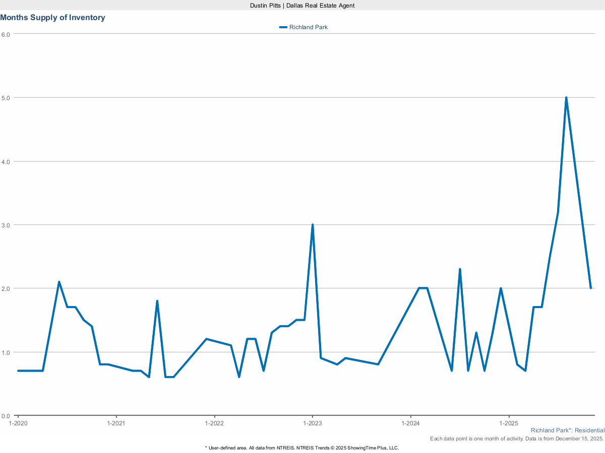Select the final data point at chart's right end
605x453 pixels.
pos(590,288)
